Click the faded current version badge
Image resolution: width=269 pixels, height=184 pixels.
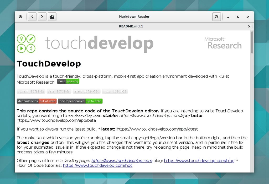(31, 91)
